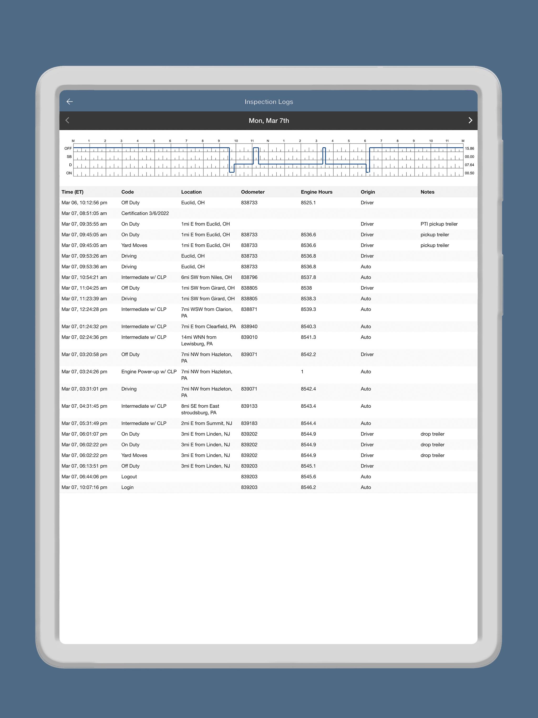Screen dimensions: 538x718
Task: Select the Certification 3/6/2022 log row
Action: click(x=145, y=213)
